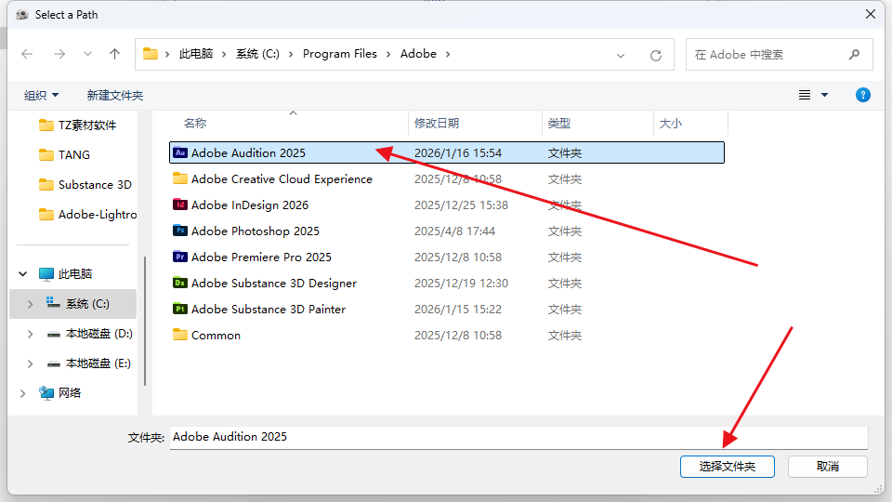Open the blue help icon

pos(863,95)
